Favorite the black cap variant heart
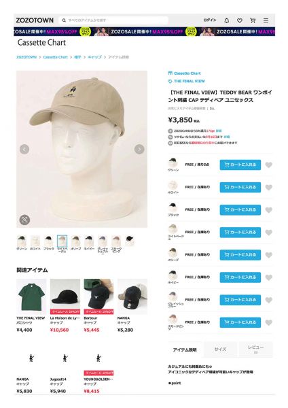This screenshot has height=408, width=288. tap(269, 209)
